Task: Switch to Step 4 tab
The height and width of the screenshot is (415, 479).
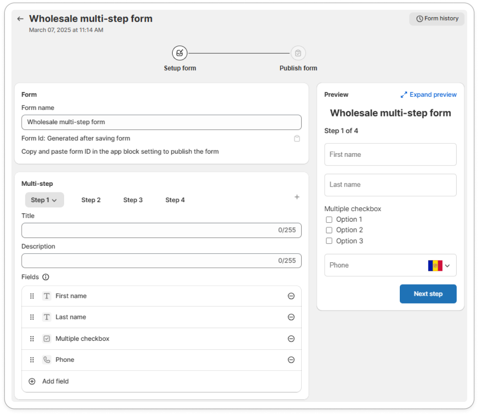Action: 175,200
